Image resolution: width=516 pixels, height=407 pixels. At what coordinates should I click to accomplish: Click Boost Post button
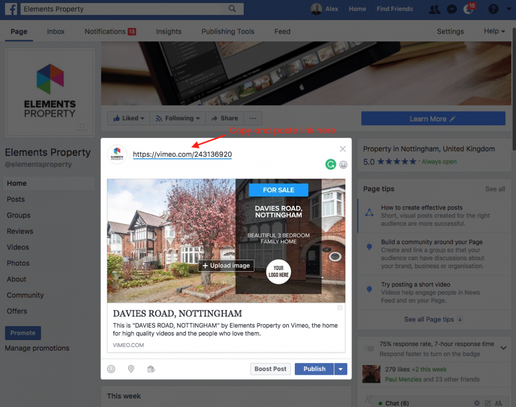point(270,369)
